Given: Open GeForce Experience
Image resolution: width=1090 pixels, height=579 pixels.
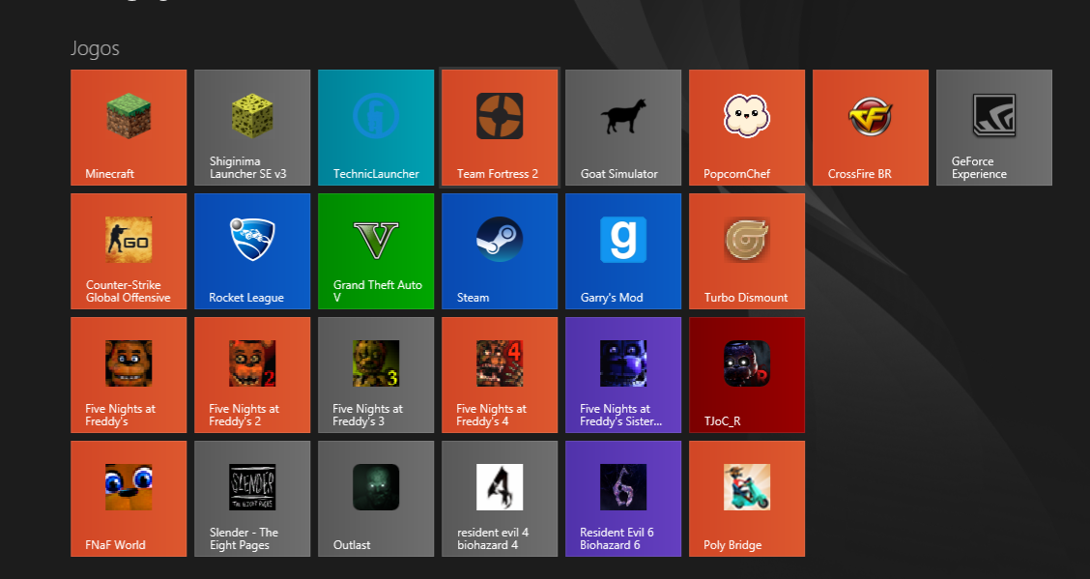Looking at the screenshot, I should [x=994, y=128].
